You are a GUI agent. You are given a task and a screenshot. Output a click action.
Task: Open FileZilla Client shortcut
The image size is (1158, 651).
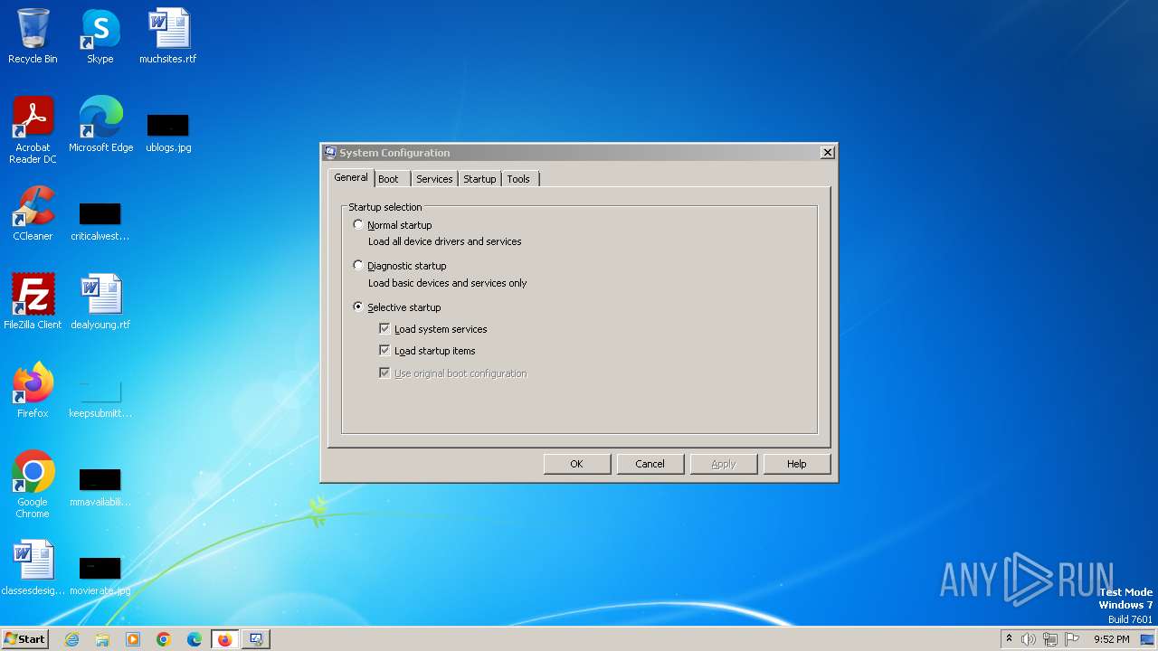(x=33, y=301)
